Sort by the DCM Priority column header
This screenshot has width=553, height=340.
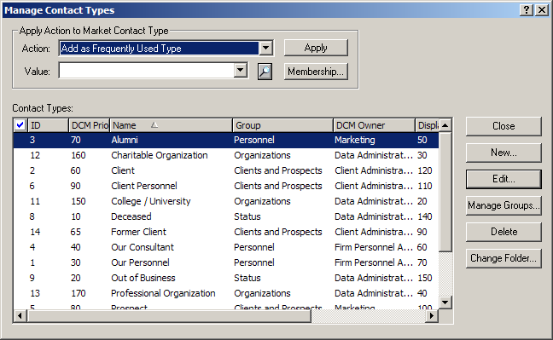pyautogui.click(x=89, y=125)
